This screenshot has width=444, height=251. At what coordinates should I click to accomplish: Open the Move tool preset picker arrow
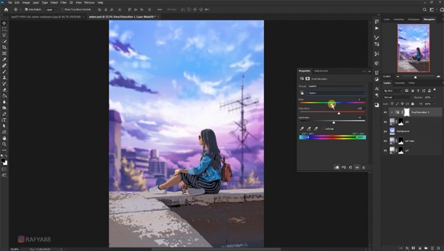pyautogui.click(x=20, y=9)
